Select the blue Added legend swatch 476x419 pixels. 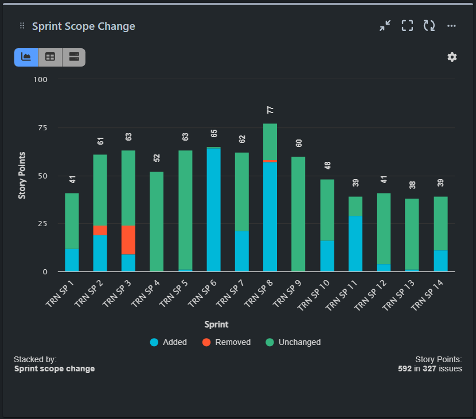click(x=151, y=342)
